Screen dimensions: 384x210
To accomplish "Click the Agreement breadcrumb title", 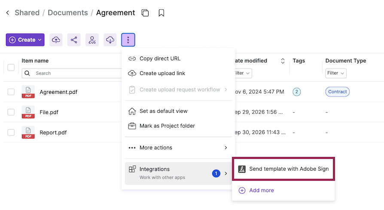I will coord(116,13).
